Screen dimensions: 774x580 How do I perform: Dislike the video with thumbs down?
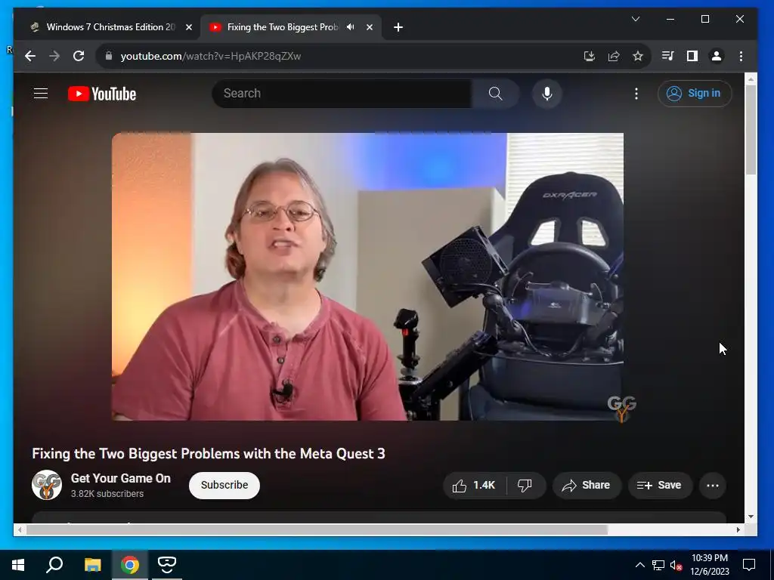(525, 486)
